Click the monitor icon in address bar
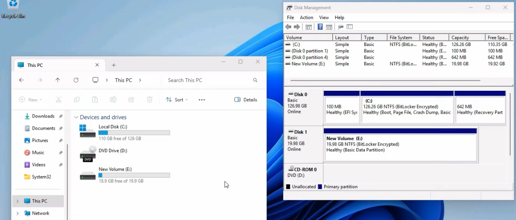This screenshot has height=220, width=516. (x=95, y=80)
